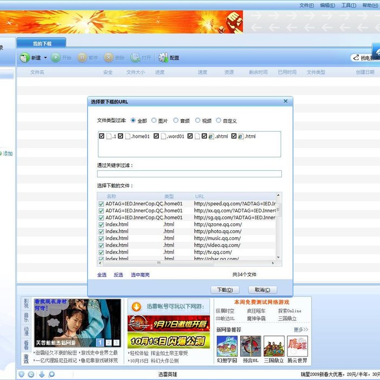Uncheck the speed.qq.com file row checkbox
Viewport: 380px width, 380px height.
tap(101, 204)
